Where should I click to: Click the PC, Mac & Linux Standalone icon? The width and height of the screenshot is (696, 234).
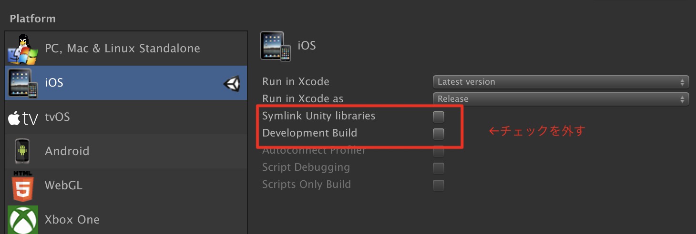point(22,49)
